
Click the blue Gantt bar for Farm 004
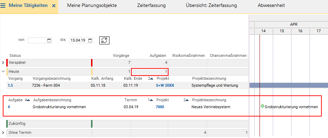[x=289, y=85]
